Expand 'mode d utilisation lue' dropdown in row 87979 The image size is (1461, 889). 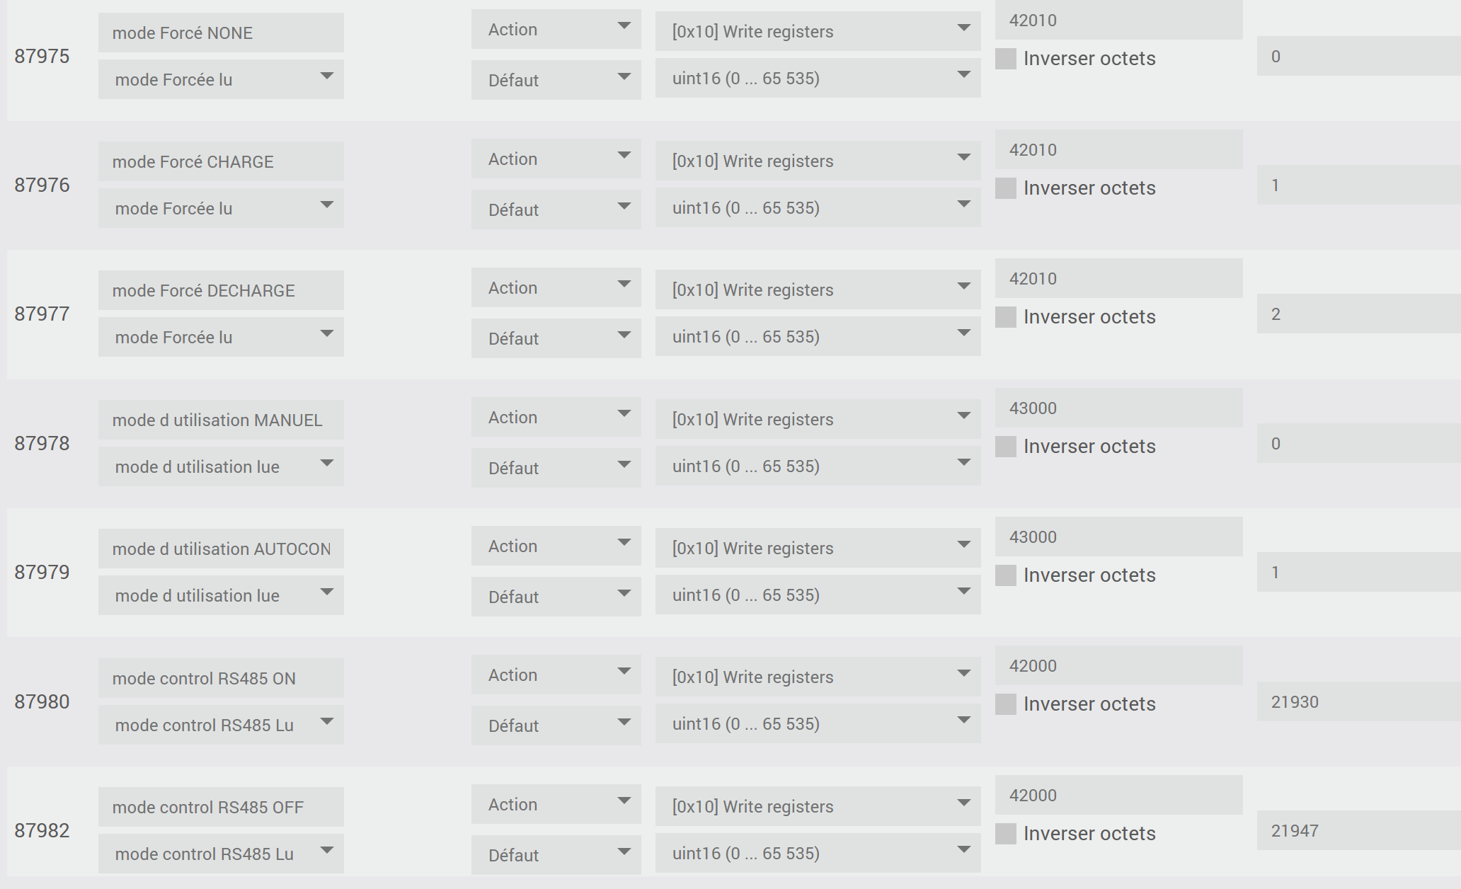tap(221, 596)
